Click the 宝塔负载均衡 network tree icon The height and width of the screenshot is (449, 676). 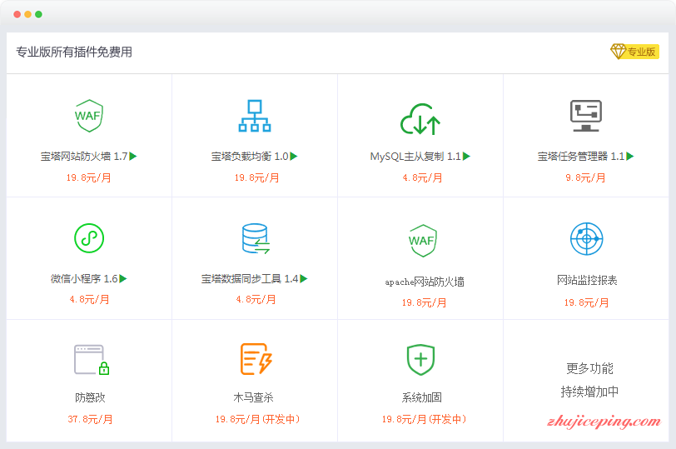coord(255,116)
